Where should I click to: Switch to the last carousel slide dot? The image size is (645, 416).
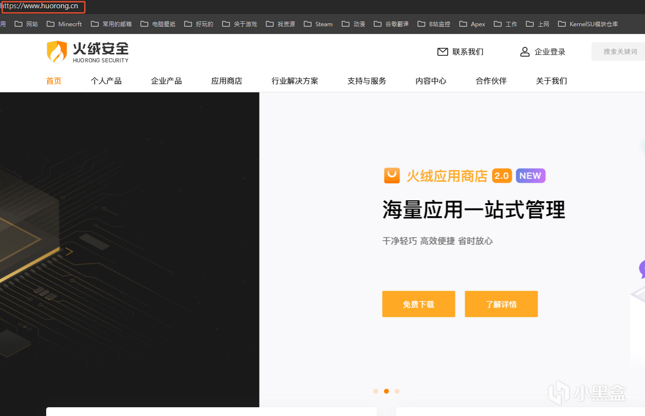point(397,391)
